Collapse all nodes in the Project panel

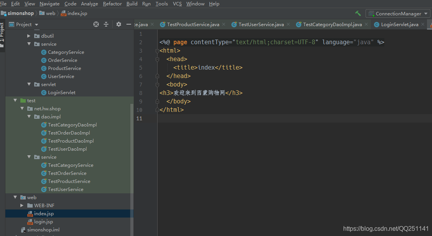point(106,25)
